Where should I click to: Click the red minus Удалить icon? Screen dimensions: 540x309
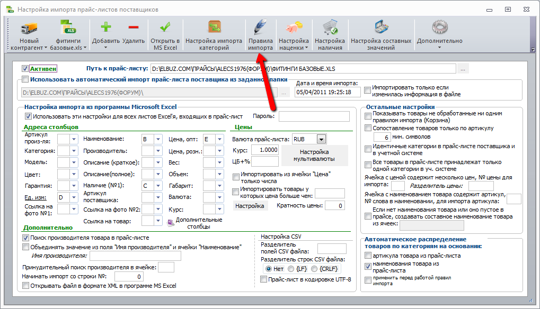pos(134,27)
